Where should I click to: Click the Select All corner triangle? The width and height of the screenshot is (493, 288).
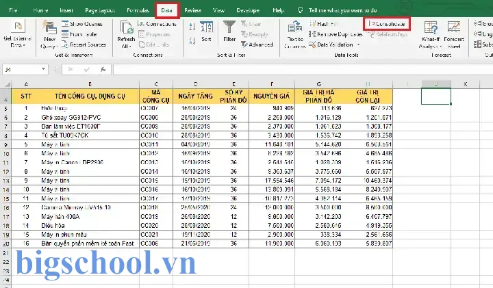click(x=7, y=84)
